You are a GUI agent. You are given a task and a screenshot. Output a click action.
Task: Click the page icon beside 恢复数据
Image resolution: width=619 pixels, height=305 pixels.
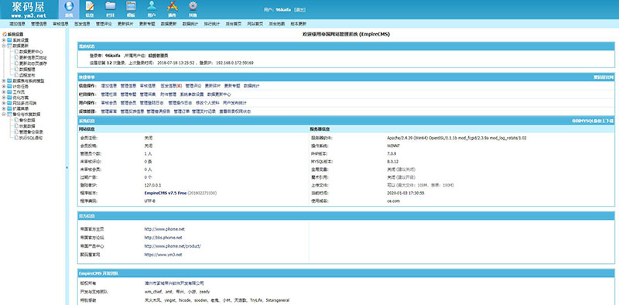pos(16,126)
